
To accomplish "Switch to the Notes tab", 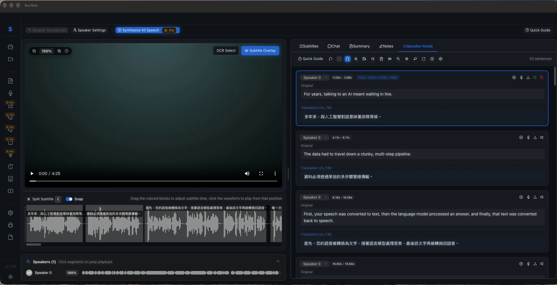I will coord(386,46).
